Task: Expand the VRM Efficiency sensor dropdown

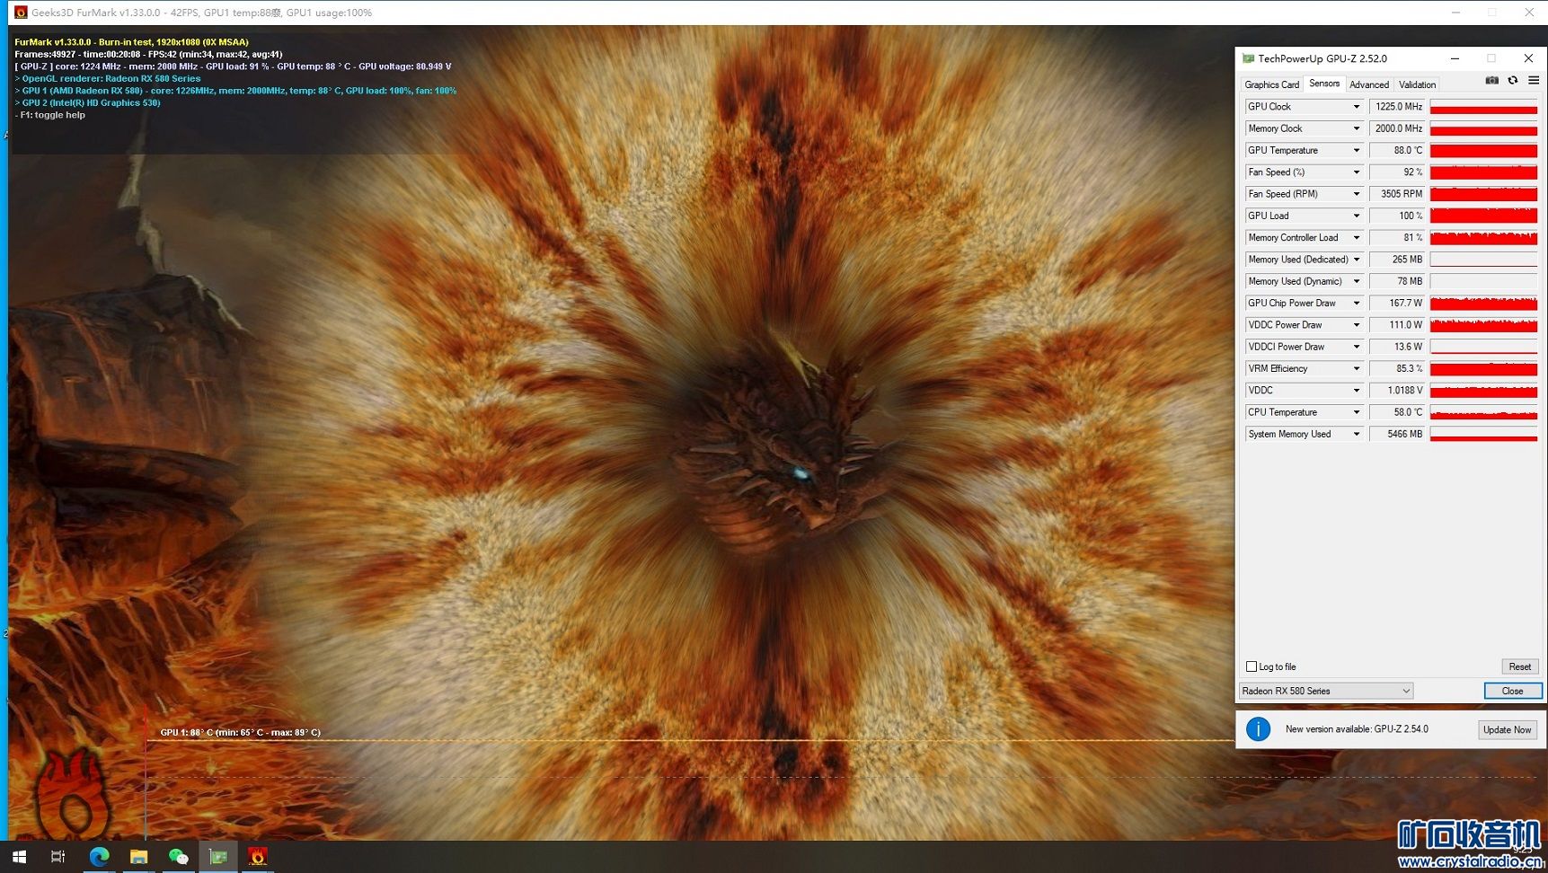Action: click(1356, 369)
